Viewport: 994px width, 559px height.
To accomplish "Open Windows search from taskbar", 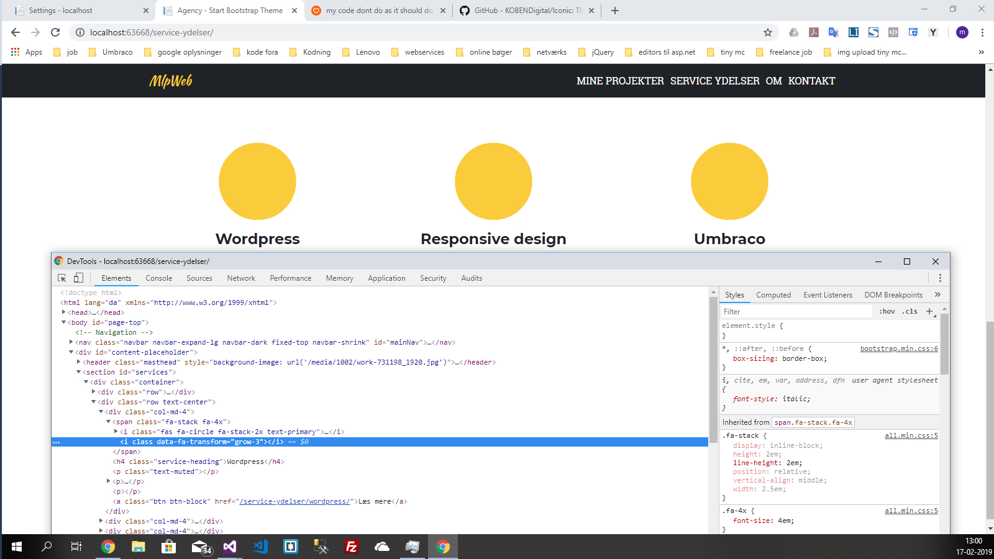I will (x=47, y=547).
